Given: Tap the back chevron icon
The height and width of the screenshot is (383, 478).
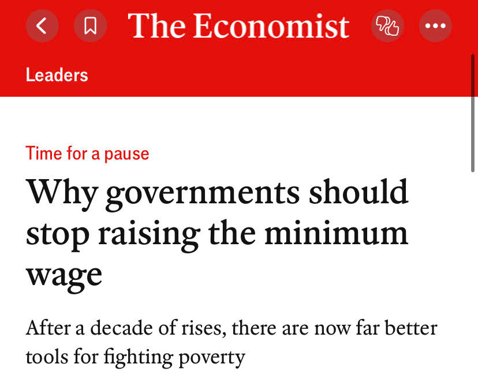Looking at the screenshot, I should 42,26.
